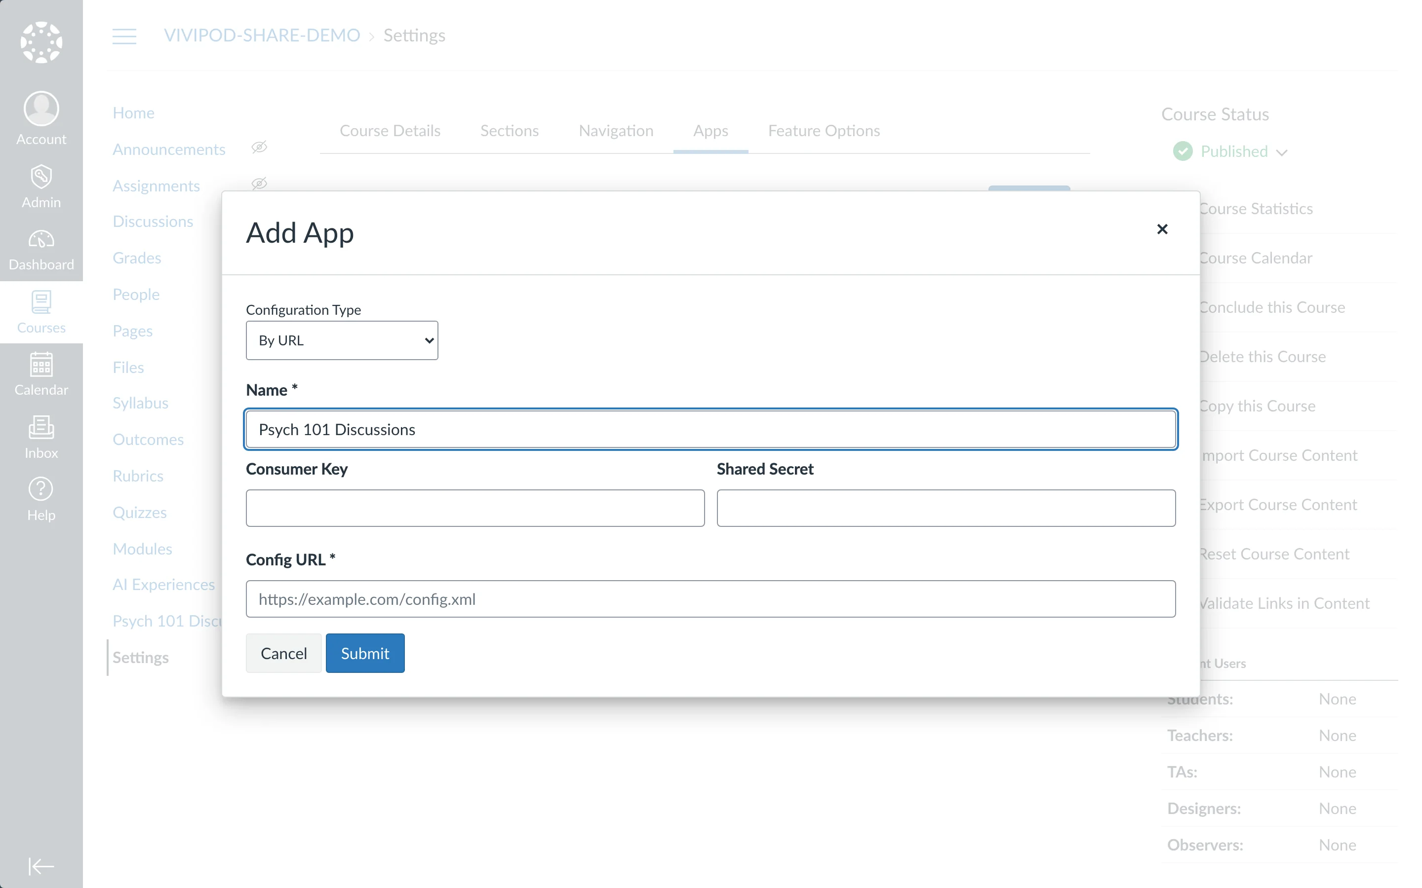Select Settings in course menu

(x=140, y=657)
